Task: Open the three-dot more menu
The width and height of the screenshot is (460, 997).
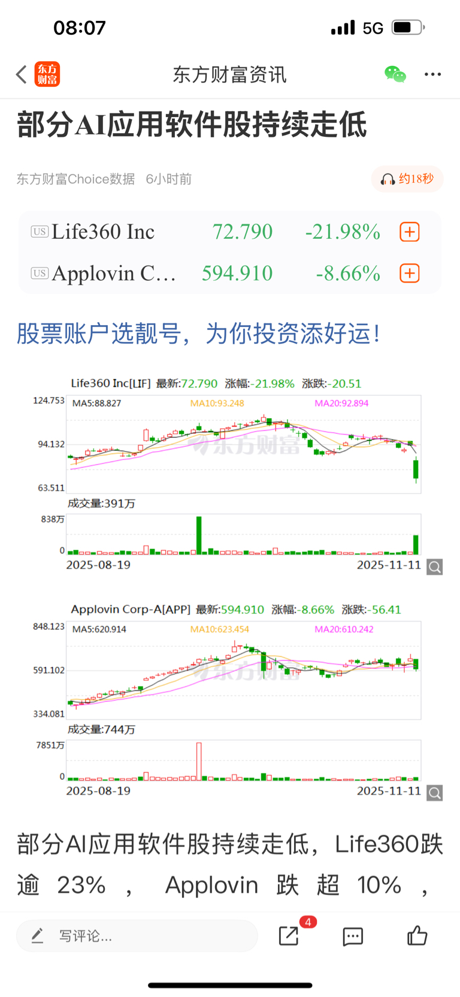Action: [432, 74]
